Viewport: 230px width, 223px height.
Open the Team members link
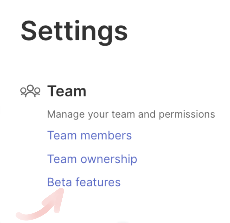[x=89, y=136]
